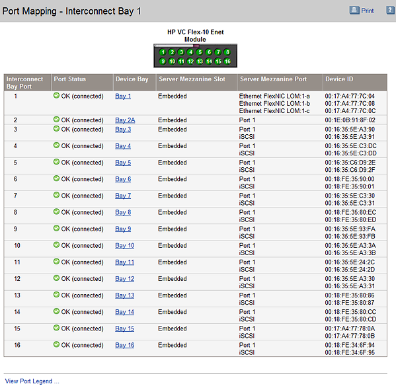Select Ethernet FlexNIC LOM:1-b entry

pos(274,104)
